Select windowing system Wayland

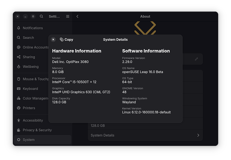coord(129,102)
